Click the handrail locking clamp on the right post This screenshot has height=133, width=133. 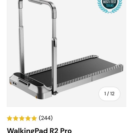(55, 43)
